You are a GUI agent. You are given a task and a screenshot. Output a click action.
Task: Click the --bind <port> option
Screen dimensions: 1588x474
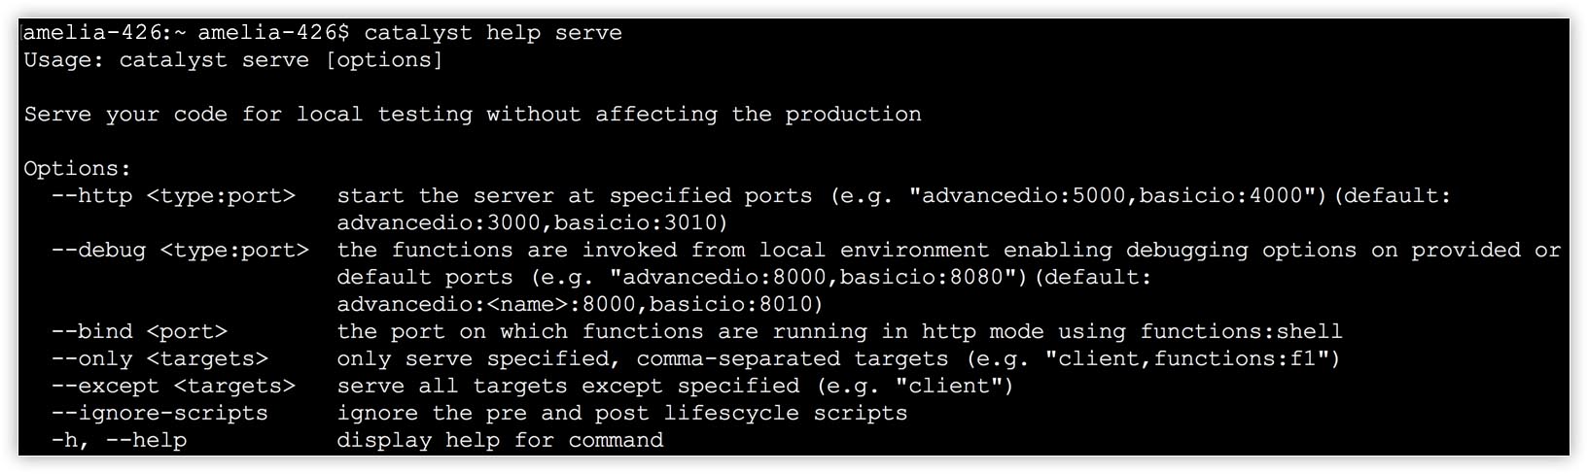(x=139, y=332)
